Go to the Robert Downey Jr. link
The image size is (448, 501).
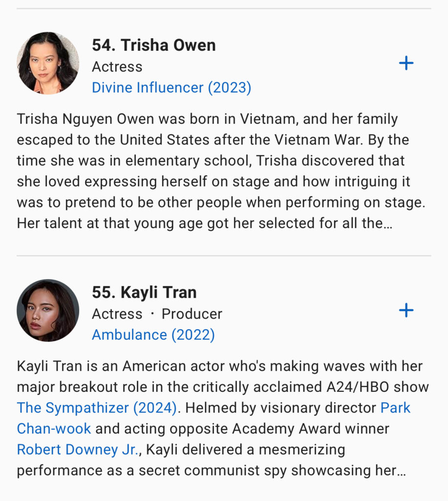click(x=78, y=449)
